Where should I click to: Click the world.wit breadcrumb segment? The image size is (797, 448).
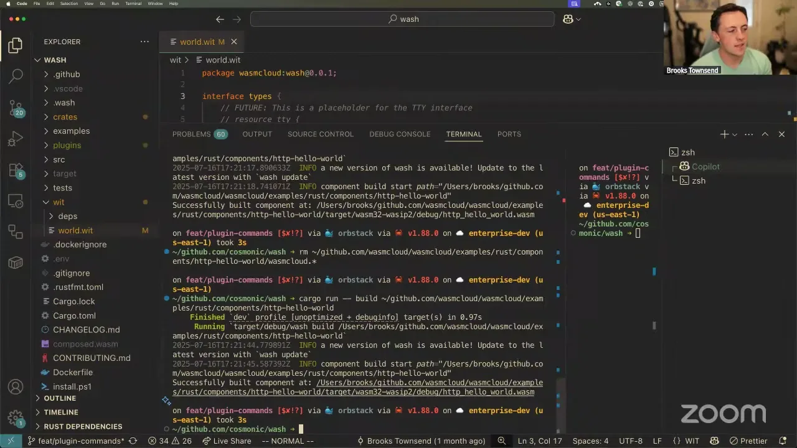[223, 60]
